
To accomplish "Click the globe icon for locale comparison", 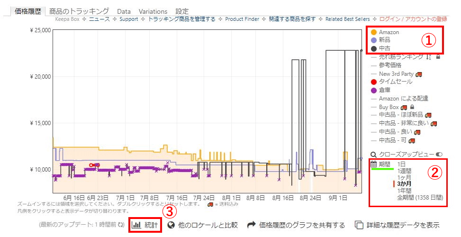I will pyautogui.click(x=171, y=225).
